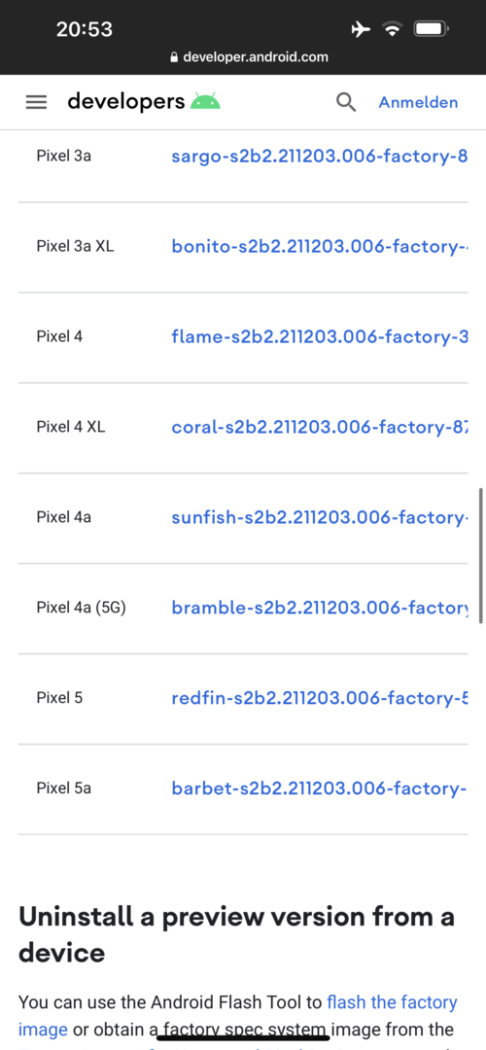Image resolution: width=486 pixels, height=1050 pixels.
Task: Open the coral factory image link
Action: (x=320, y=427)
